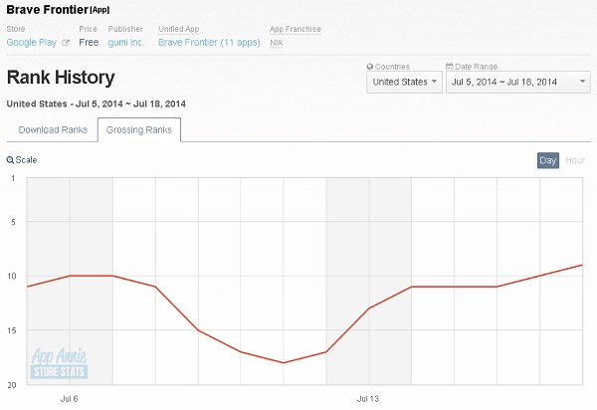
Task: Click the date range dropdown arrow
Action: click(x=582, y=82)
